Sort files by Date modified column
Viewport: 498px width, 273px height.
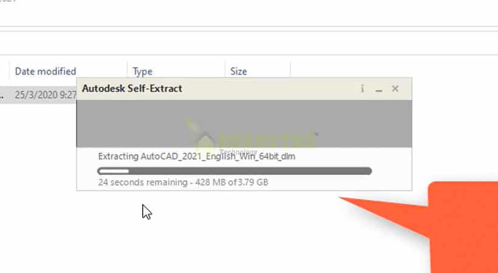tap(46, 71)
